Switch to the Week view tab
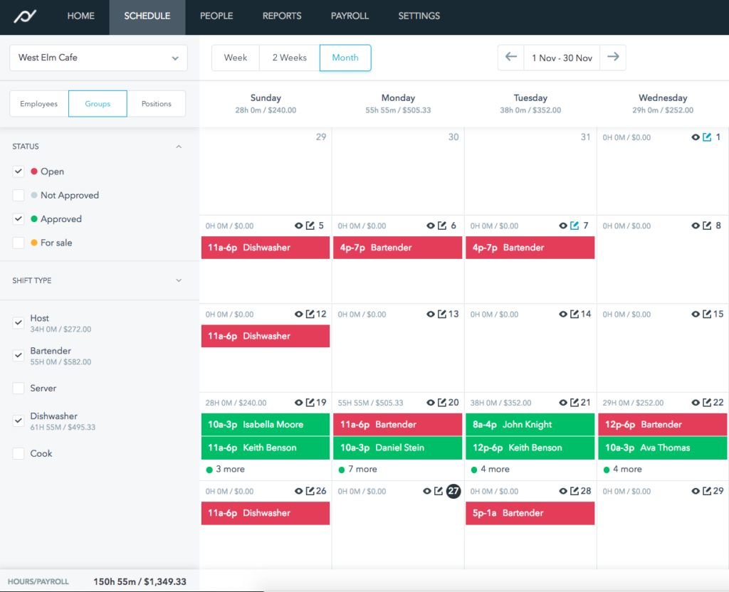The image size is (729, 592). coord(236,58)
